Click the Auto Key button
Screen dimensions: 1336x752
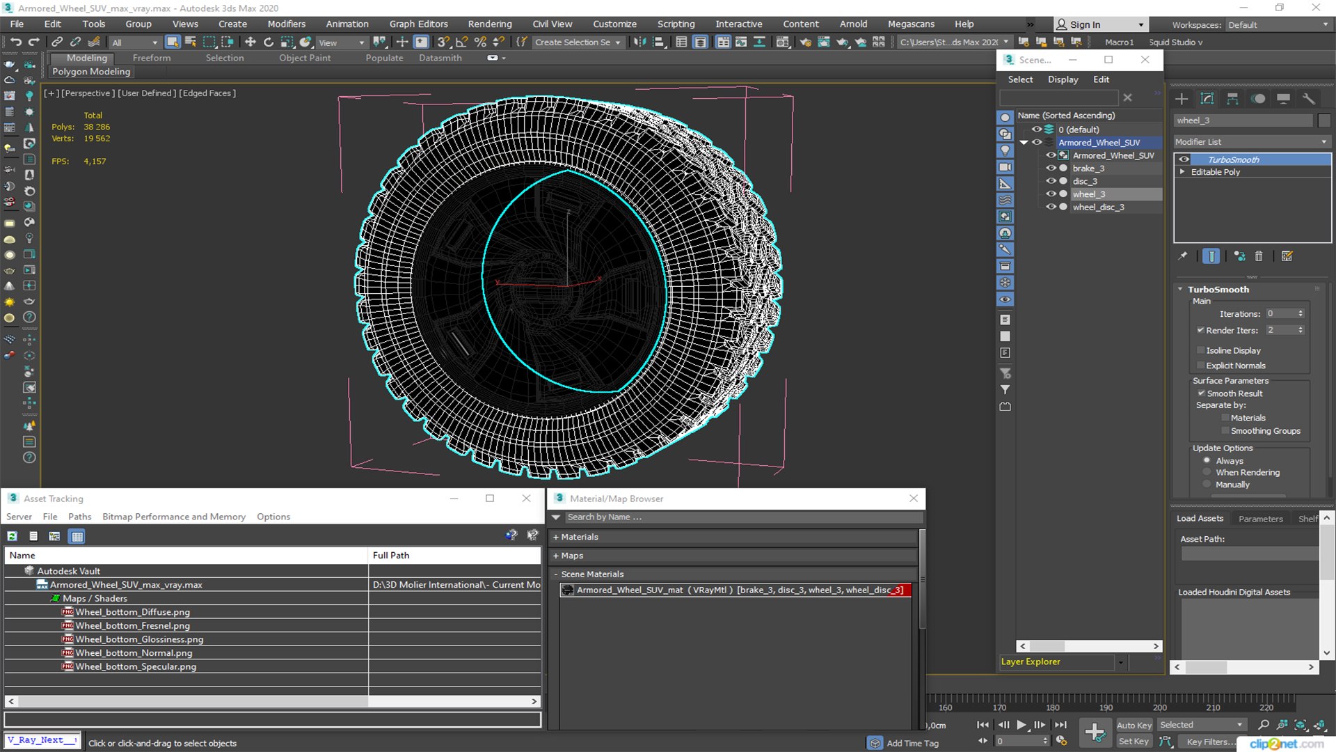(x=1134, y=725)
